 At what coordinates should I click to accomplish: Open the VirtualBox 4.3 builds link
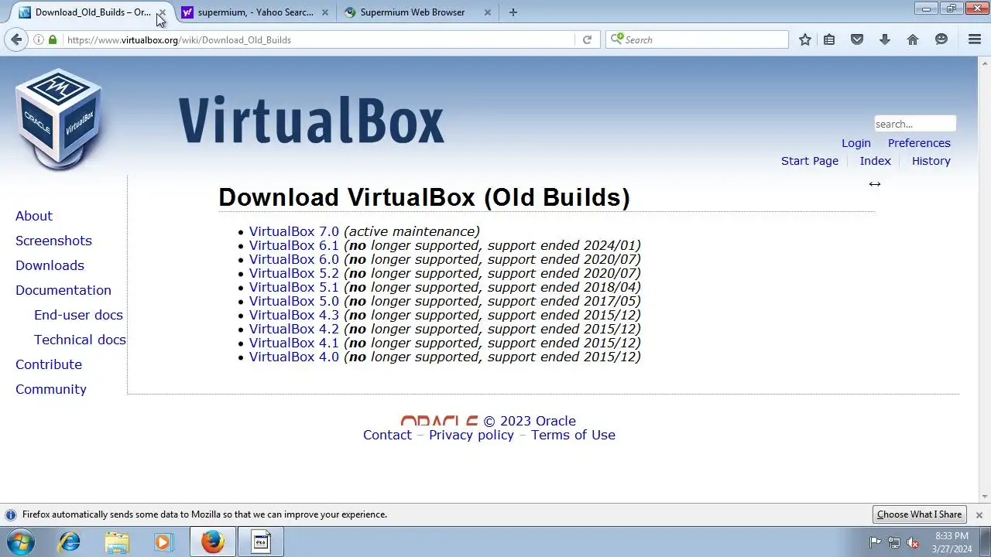click(294, 315)
